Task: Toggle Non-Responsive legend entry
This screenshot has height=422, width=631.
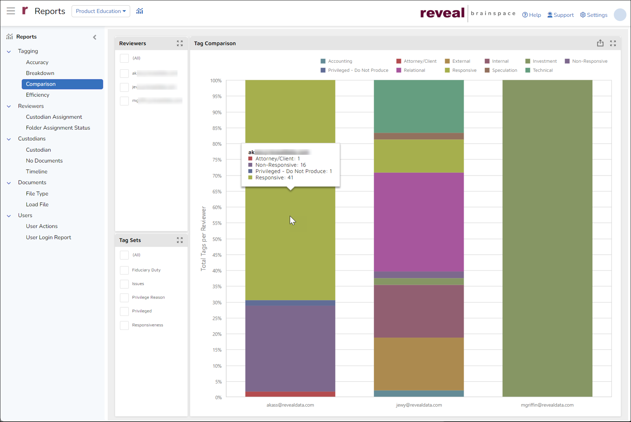Action: (586, 61)
